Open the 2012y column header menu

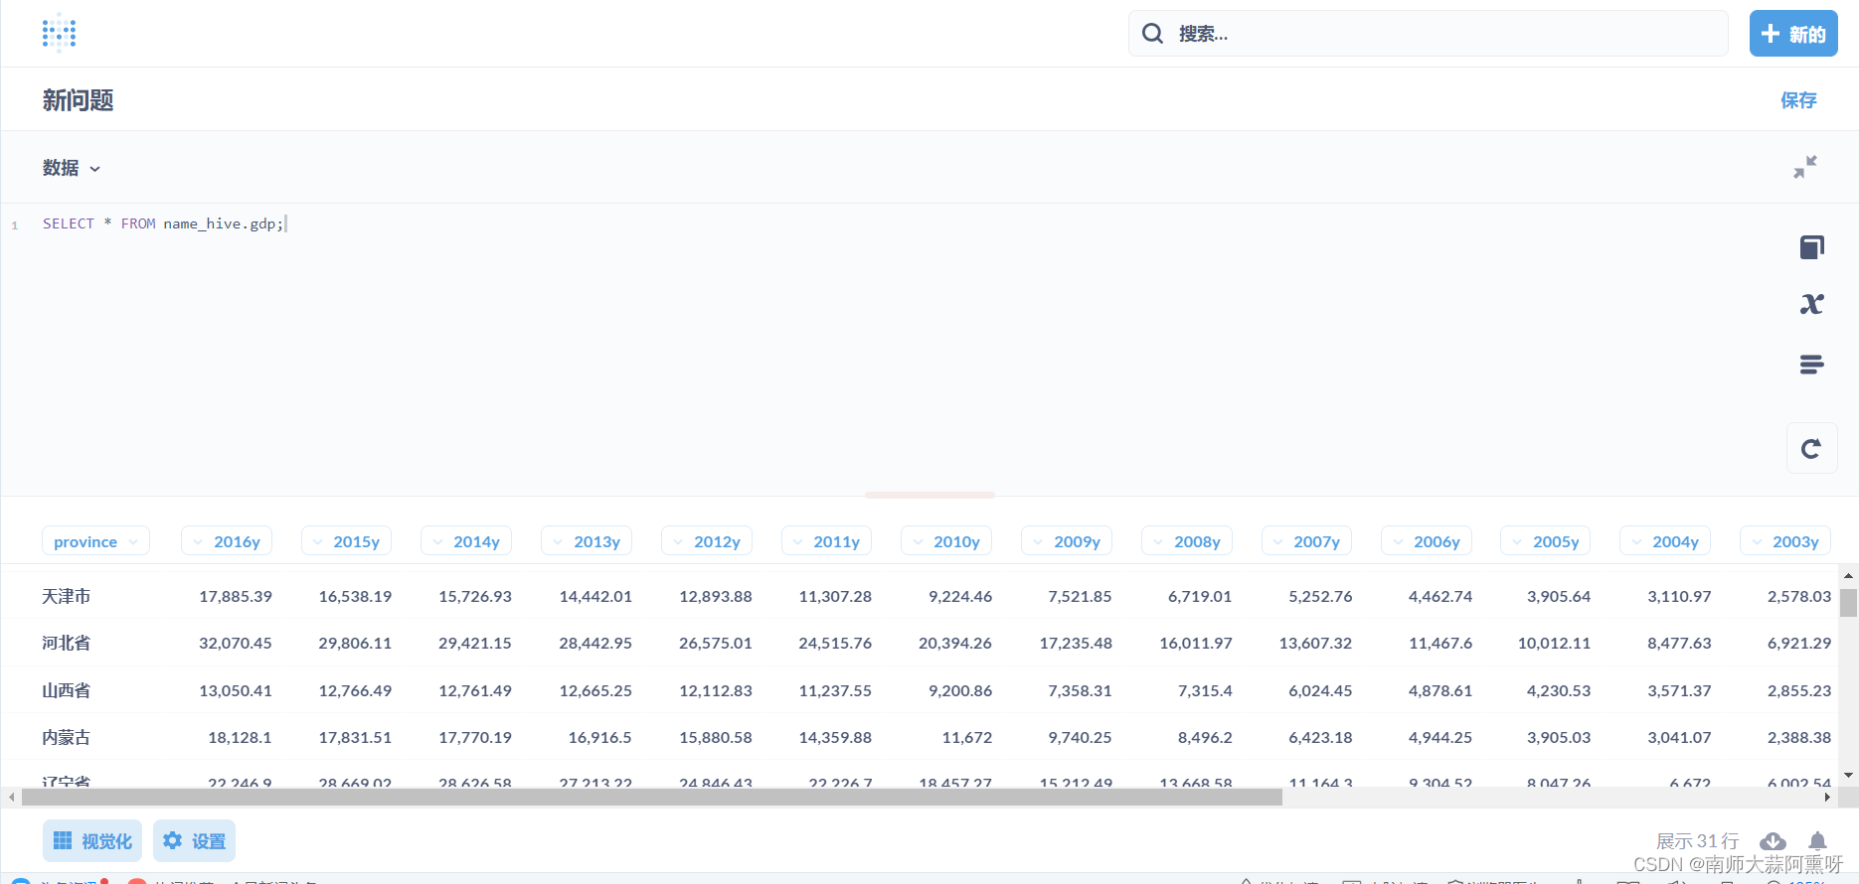coord(707,541)
